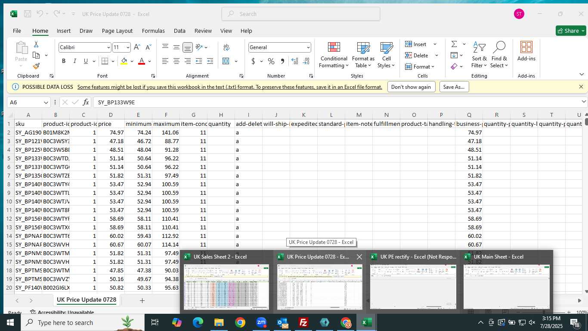Toggle Underline formatting
This screenshot has height=331, width=588.
coord(86,61)
